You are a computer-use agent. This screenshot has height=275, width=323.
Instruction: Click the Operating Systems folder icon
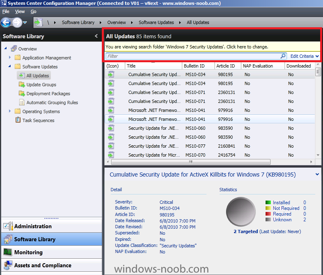coord(18,111)
